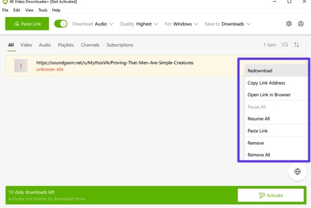Close the 4K Video Downloader window
Viewport: 311px width, 208px height.
click(x=304, y=1)
